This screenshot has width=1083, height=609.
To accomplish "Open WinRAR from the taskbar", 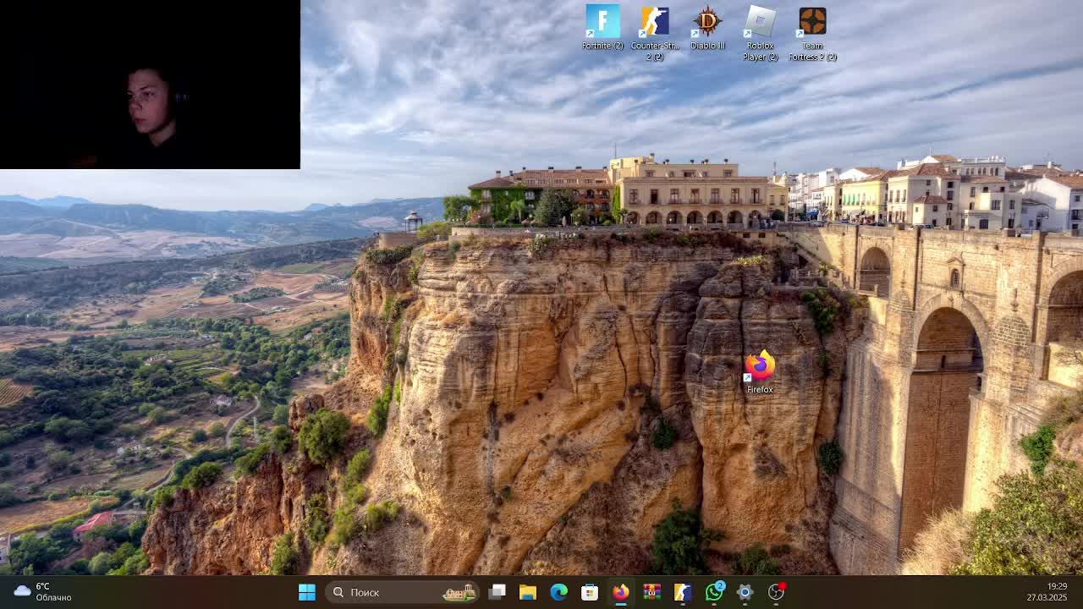I will 651,592.
